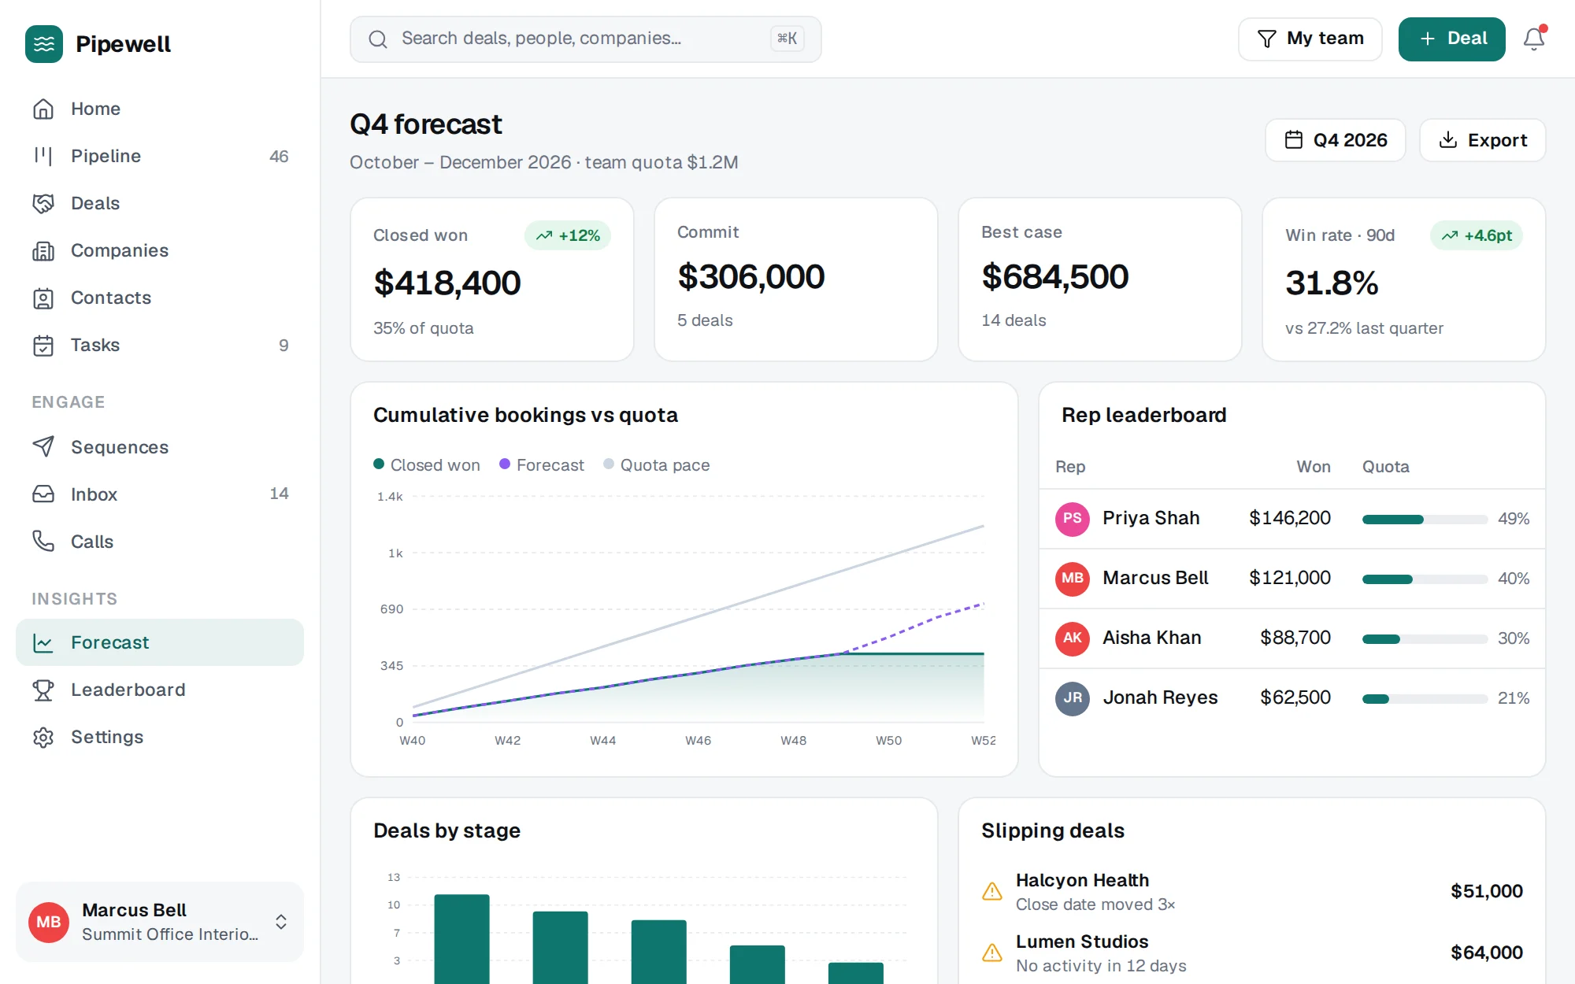This screenshot has height=984, width=1575.
Task: Click the ⌘K shortcut badge
Action: pyautogui.click(x=787, y=39)
